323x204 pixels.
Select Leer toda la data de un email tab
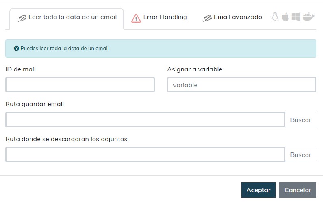[x=72, y=17]
